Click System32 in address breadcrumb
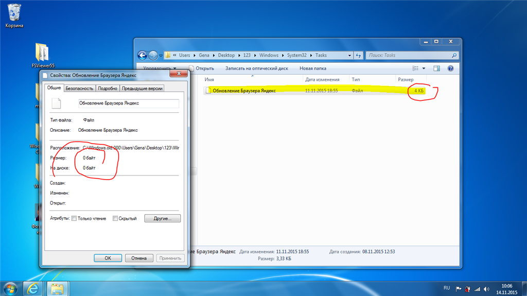This screenshot has width=527, height=296. tap(296, 55)
